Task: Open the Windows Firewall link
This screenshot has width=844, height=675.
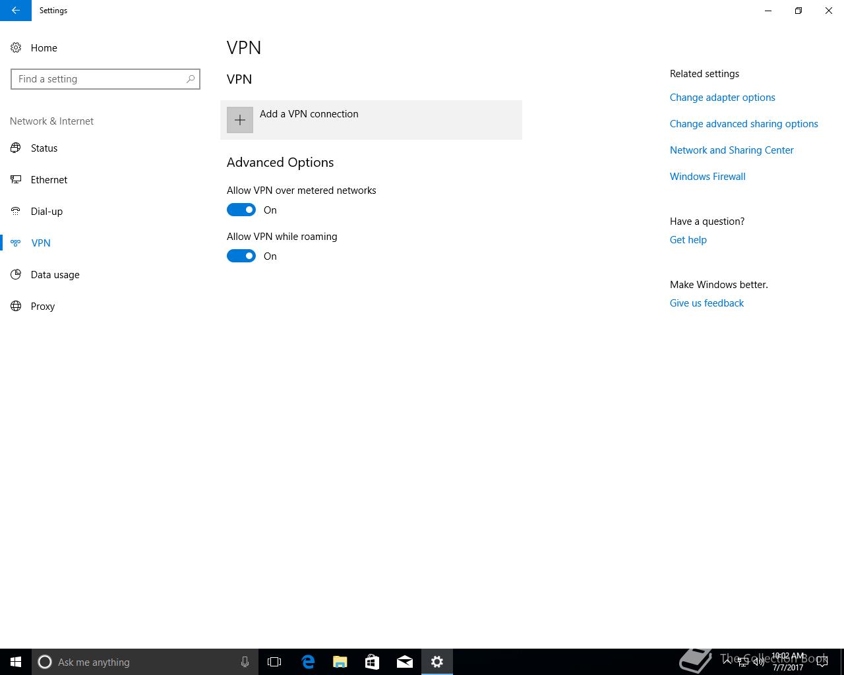Action: click(708, 177)
